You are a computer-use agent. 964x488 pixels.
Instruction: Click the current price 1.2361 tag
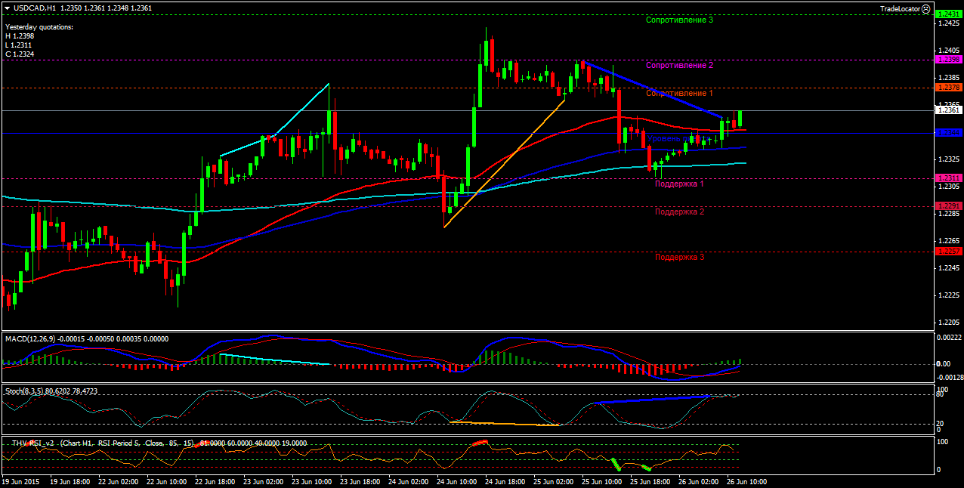[948, 110]
